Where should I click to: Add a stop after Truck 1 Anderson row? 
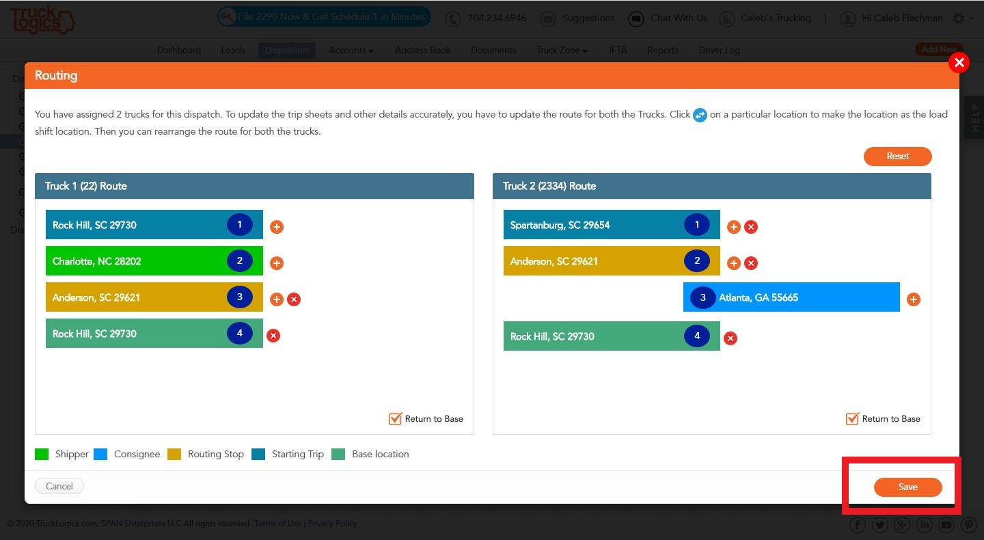tap(277, 299)
